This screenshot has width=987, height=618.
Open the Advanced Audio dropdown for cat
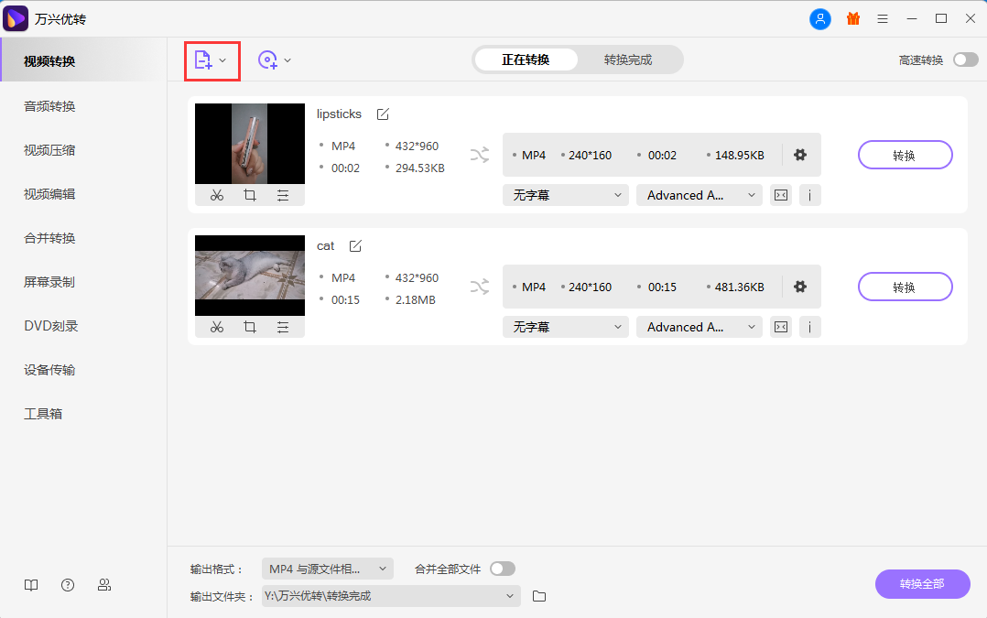(699, 327)
